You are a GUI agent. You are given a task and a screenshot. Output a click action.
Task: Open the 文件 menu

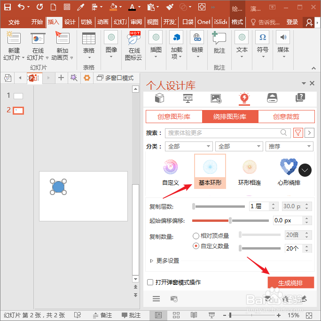pos(14,22)
